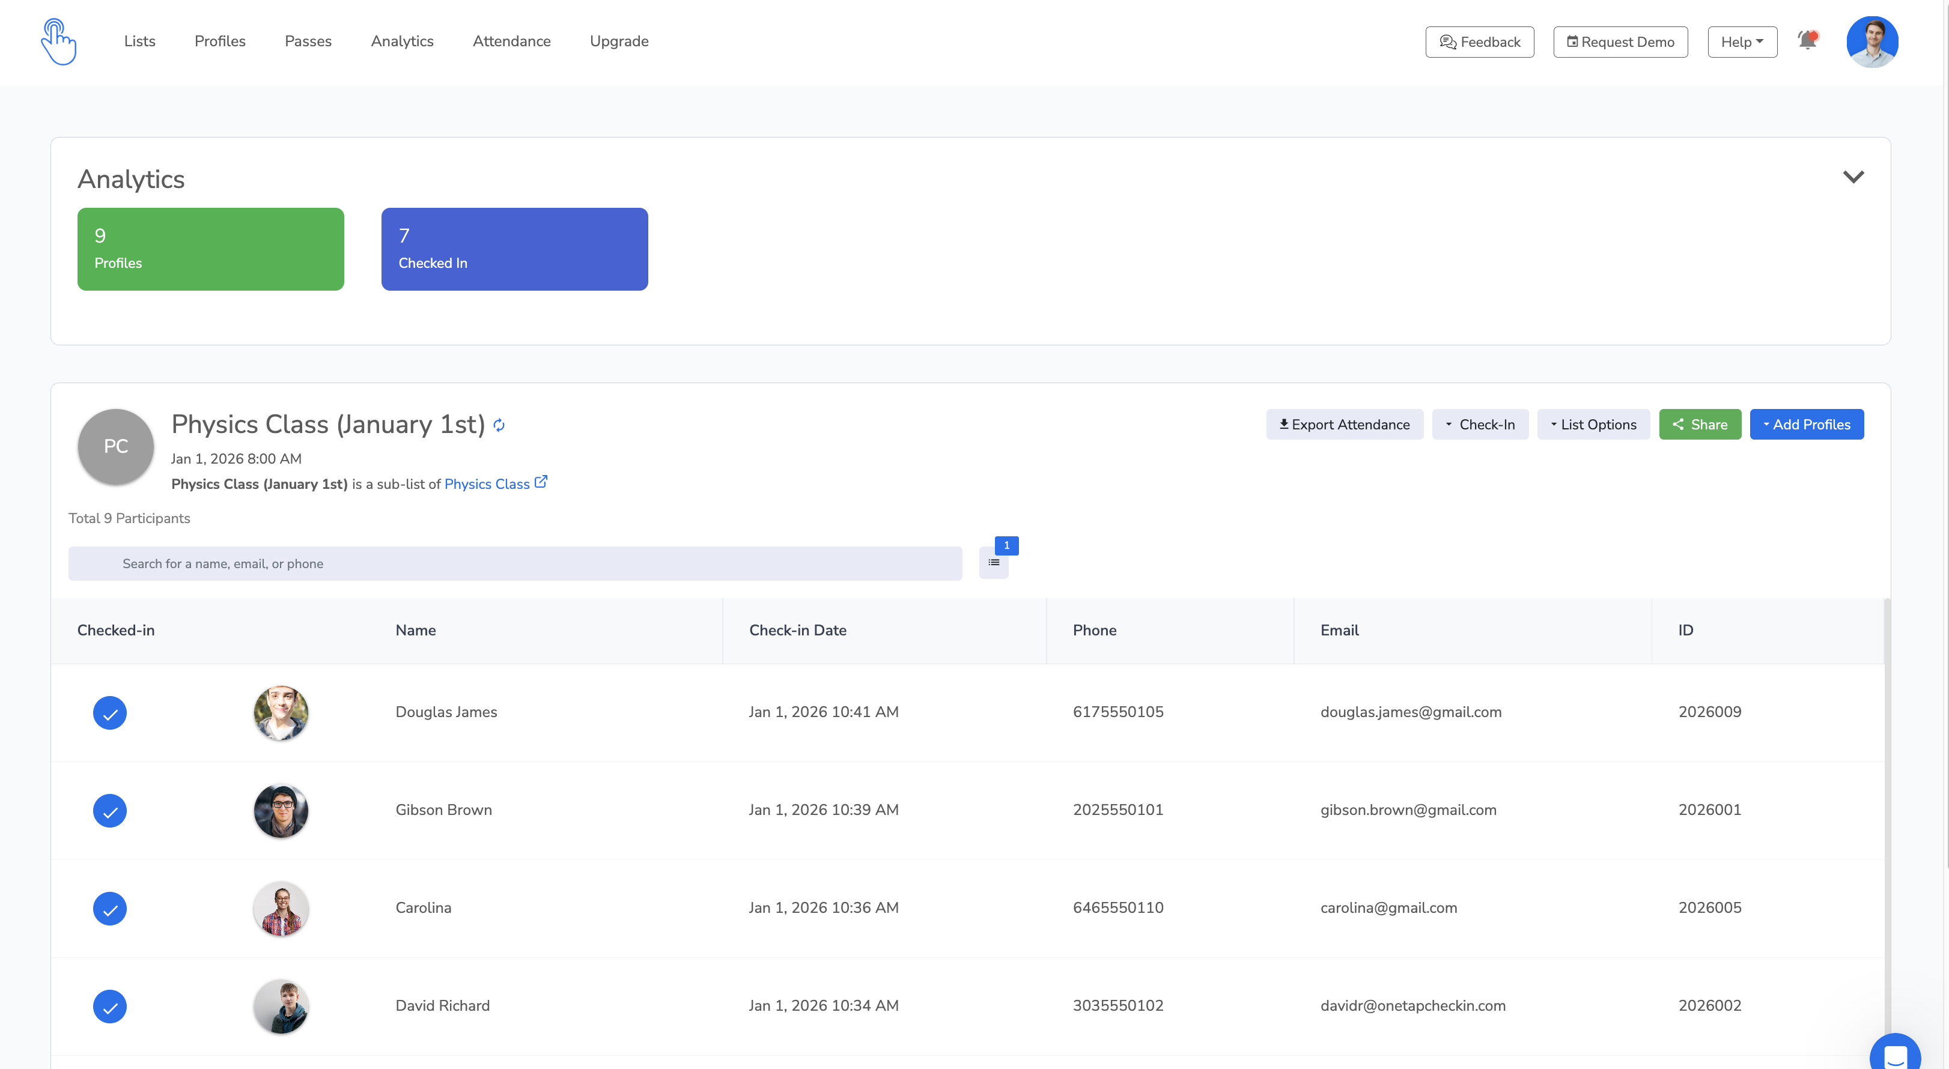Click the OneTap hand logo icon

tap(58, 41)
